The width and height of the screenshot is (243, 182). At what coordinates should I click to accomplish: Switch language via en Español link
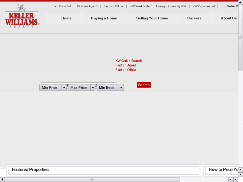pos(63,6)
